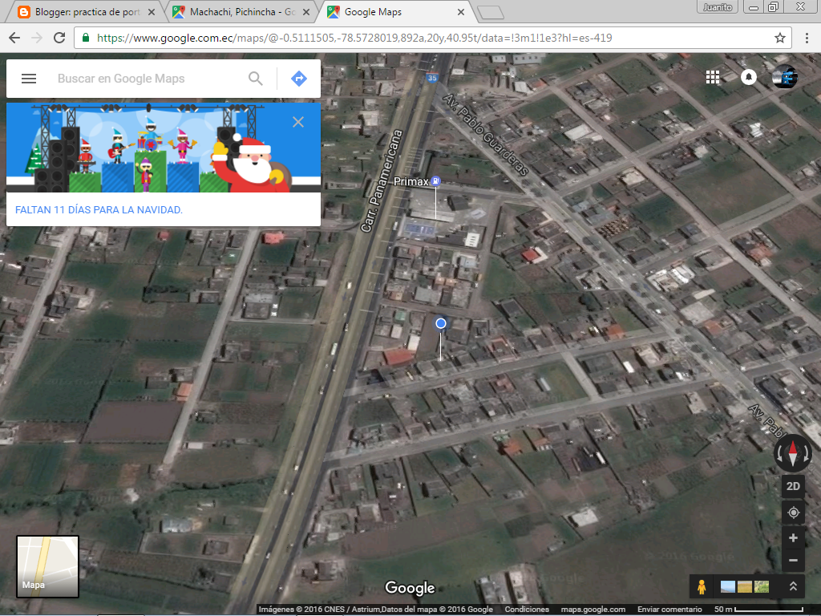
Task: Collapse the imagery panel with double chevron
Action: click(795, 586)
